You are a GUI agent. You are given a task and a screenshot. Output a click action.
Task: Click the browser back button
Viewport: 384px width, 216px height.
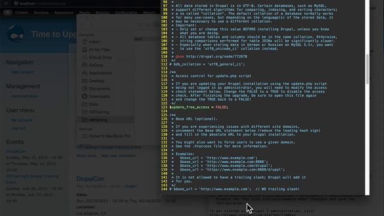6,4
